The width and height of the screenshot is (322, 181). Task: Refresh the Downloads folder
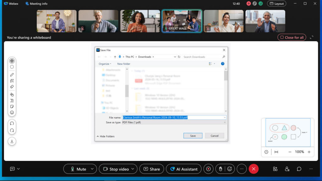tap(179, 57)
